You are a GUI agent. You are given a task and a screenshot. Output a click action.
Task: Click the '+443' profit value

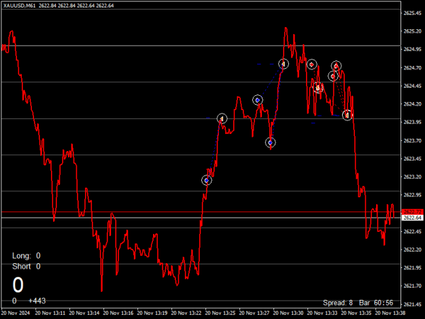(37, 301)
